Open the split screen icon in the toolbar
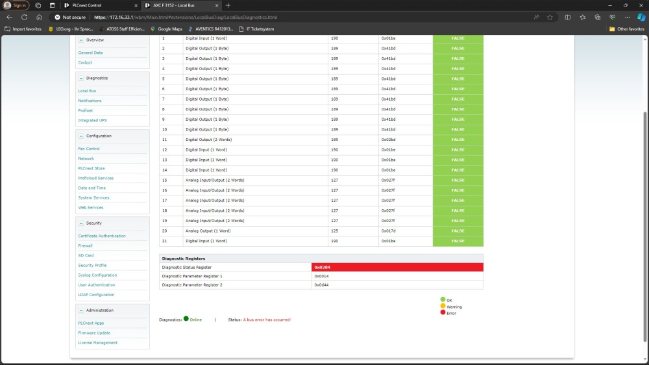This screenshot has width=649, height=365. [x=568, y=18]
